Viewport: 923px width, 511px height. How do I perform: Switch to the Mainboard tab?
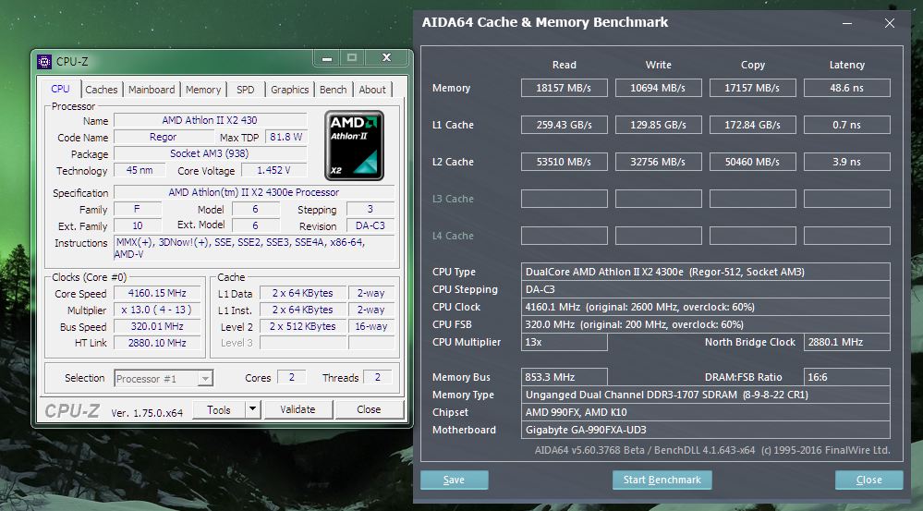coord(152,90)
